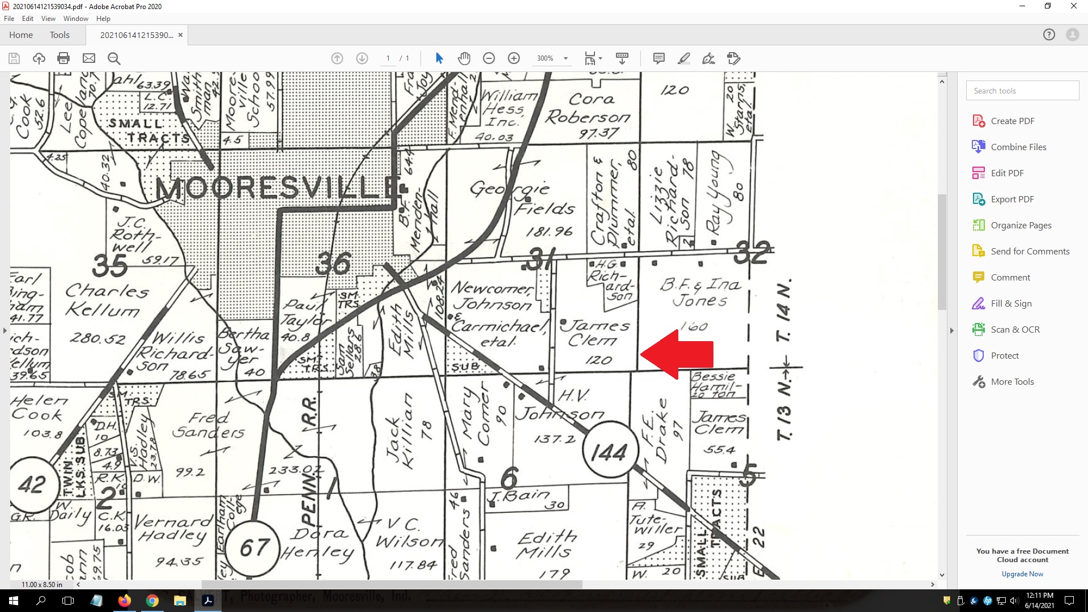Open More Tools
Viewport: 1088px width, 612px height.
point(1011,381)
